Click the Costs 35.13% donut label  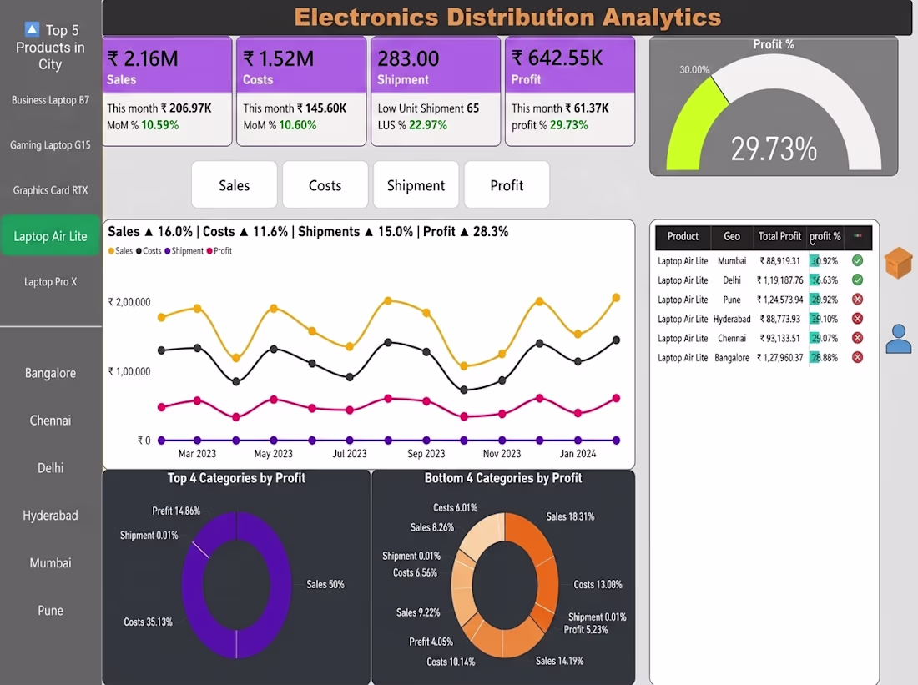point(148,622)
